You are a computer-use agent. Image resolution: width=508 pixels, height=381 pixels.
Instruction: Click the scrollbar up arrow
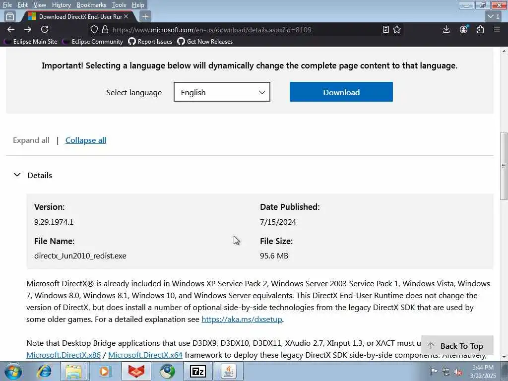pos(504,51)
